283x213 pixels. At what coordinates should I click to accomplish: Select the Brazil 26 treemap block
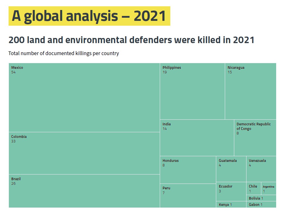tap(84, 191)
